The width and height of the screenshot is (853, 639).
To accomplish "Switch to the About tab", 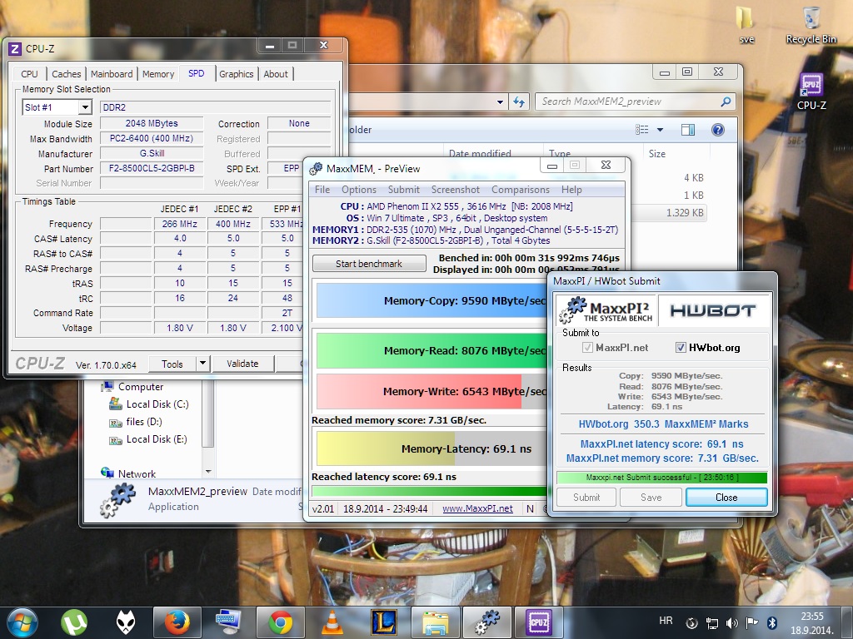I will 276,74.
